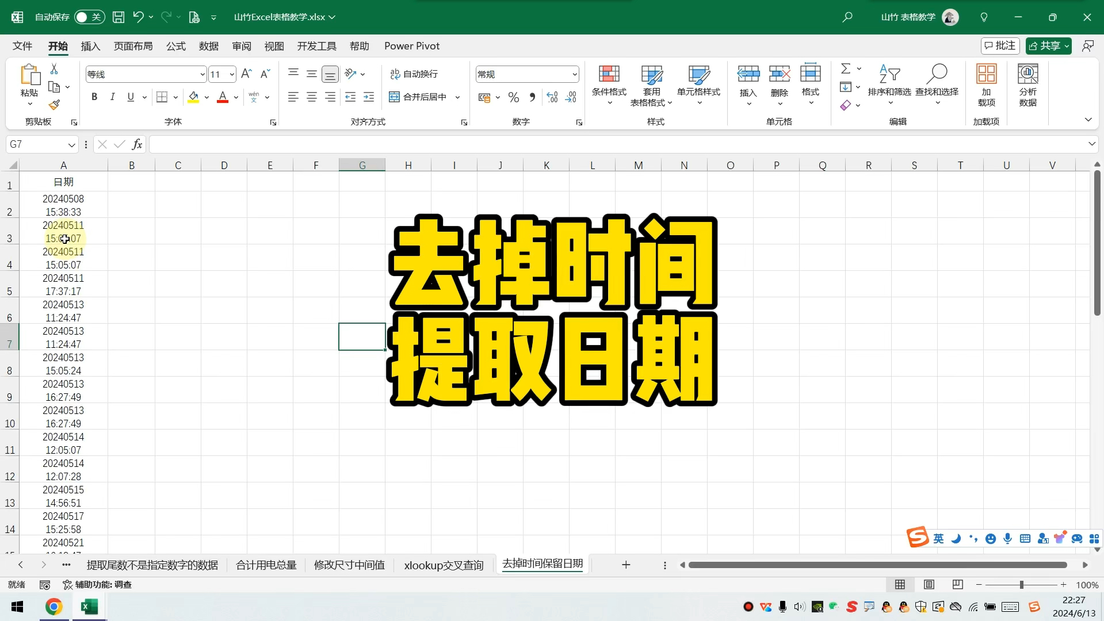Click the Cut scissors icon
This screenshot has width=1104, height=621.
pos(54,69)
